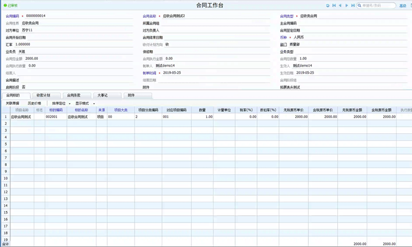Switch to the 合同标的 tab
Image resolution: width=412 pixels, height=247 pixels.
click(x=16, y=95)
